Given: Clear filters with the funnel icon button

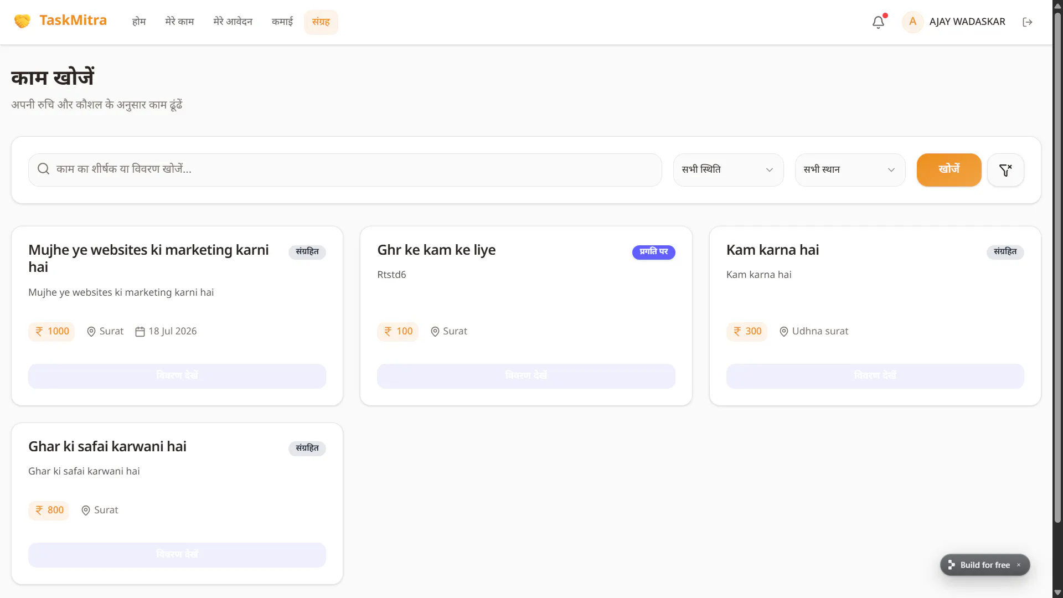Looking at the screenshot, I should (1005, 170).
